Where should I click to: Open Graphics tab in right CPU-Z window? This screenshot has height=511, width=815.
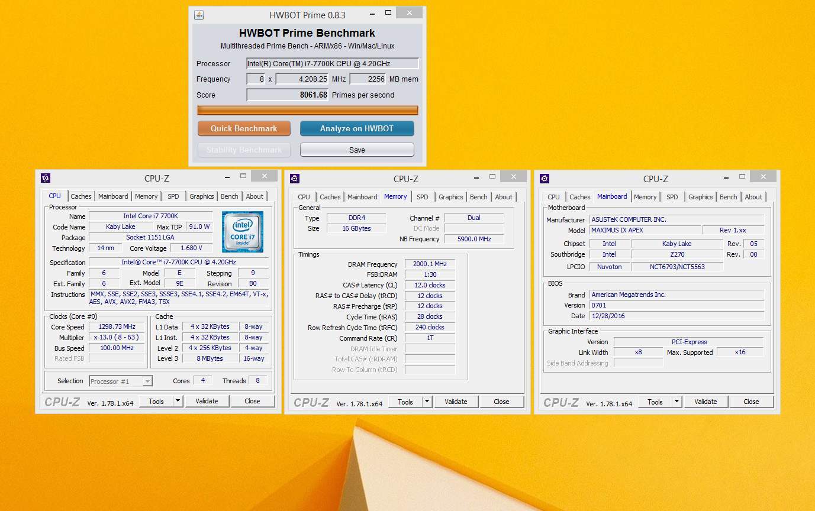click(701, 197)
